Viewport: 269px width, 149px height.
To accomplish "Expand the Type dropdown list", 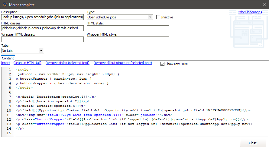I will (x=150, y=17).
